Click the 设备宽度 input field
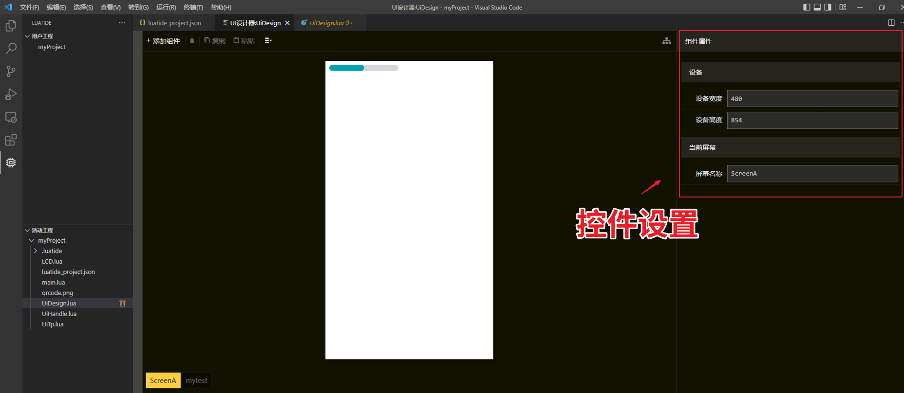The width and height of the screenshot is (904, 393). (812, 99)
